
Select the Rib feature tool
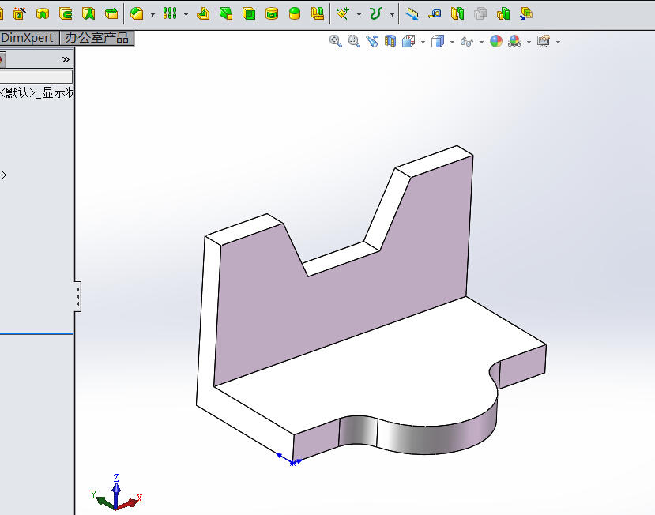click(x=203, y=13)
